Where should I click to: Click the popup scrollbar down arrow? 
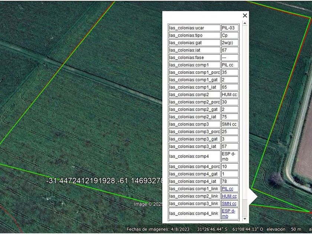(x=245, y=219)
